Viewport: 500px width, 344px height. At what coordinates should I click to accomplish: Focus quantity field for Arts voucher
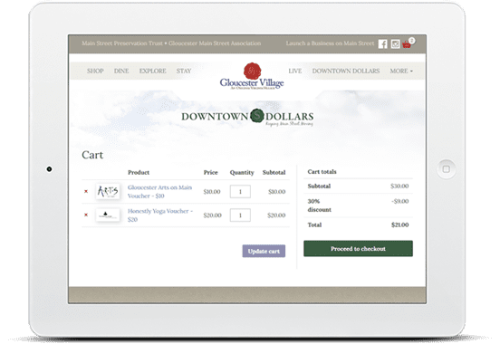(240, 192)
